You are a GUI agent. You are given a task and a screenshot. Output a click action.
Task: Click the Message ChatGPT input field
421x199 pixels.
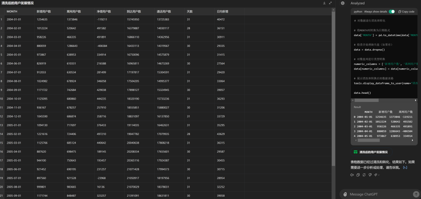(x=378, y=194)
